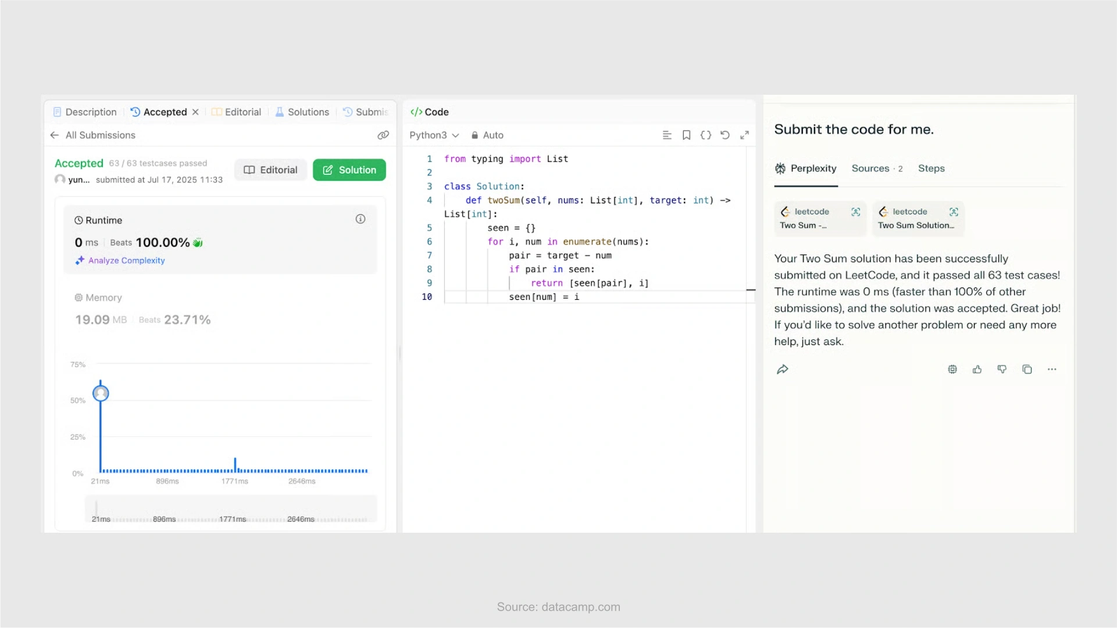Image resolution: width=1117 pixels, height=628 pixels.
Task: Open the Perplexity answer tab
Action: pos(805,169)
